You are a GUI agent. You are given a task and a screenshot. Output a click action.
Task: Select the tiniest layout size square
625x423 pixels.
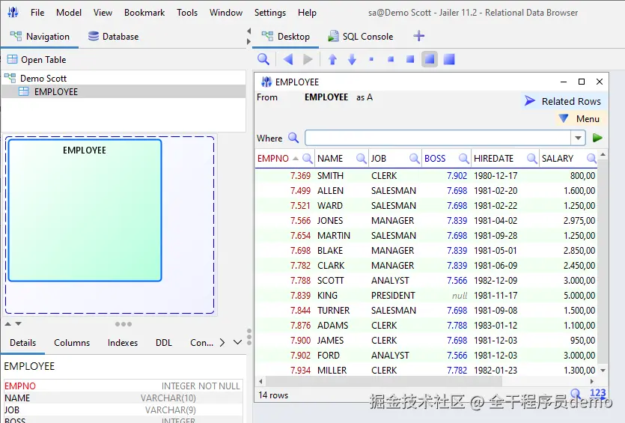point(371,59)
